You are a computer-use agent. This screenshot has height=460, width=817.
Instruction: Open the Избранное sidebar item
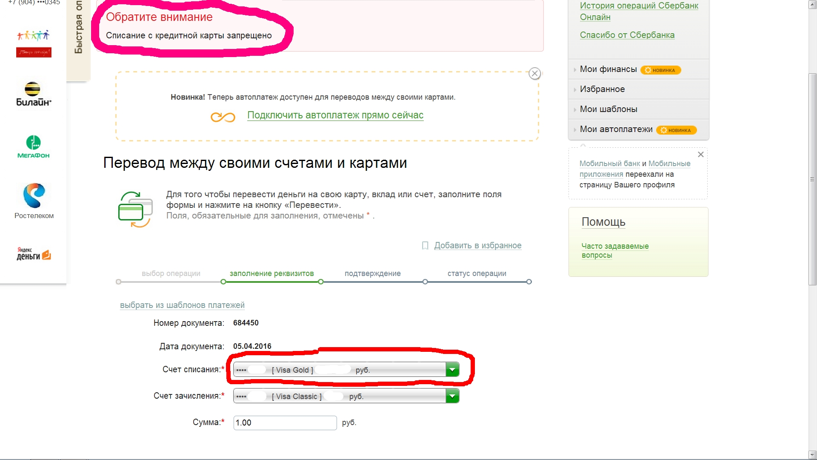tap(602, 89)
